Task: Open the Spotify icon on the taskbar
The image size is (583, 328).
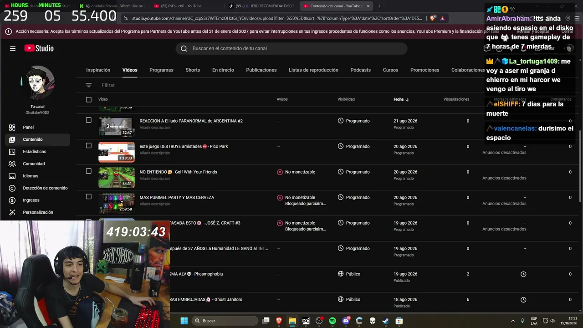Action: 332,321
